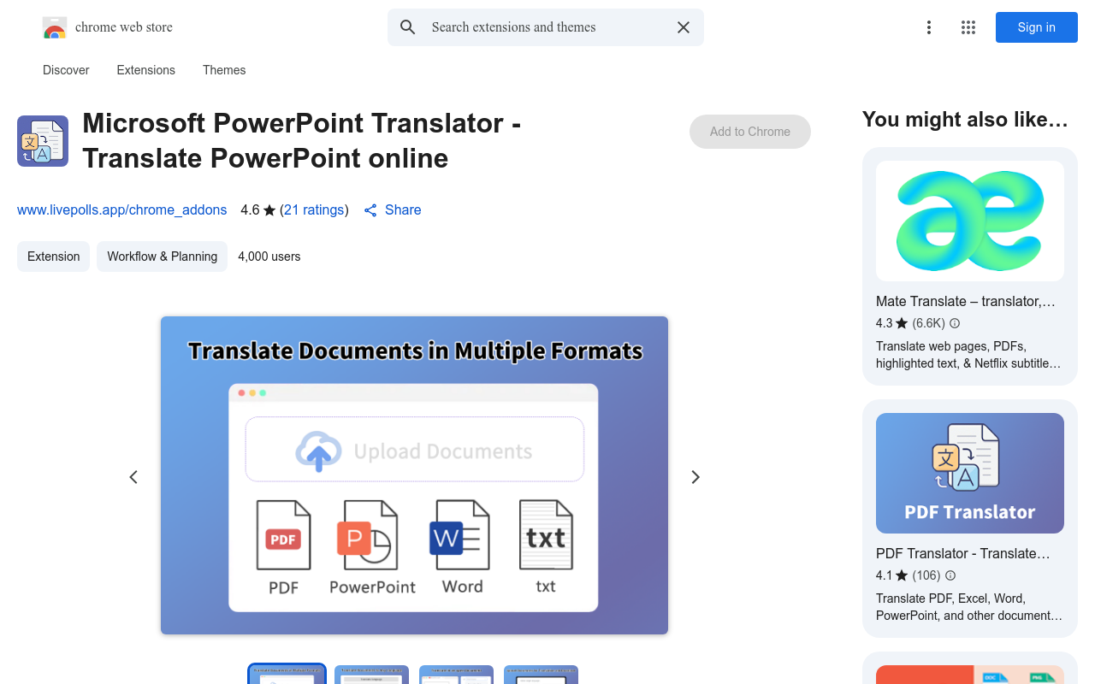The image size is (1095, 684).
Task: Show previous screenshot with left arrow
Action: [x=133, y=477]
